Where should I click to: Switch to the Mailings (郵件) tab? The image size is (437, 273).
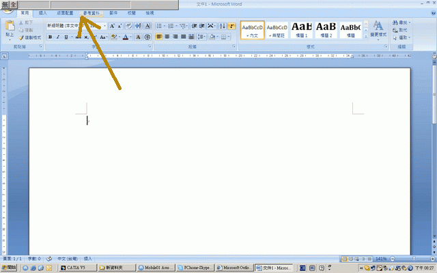click(x=113, y=13)
